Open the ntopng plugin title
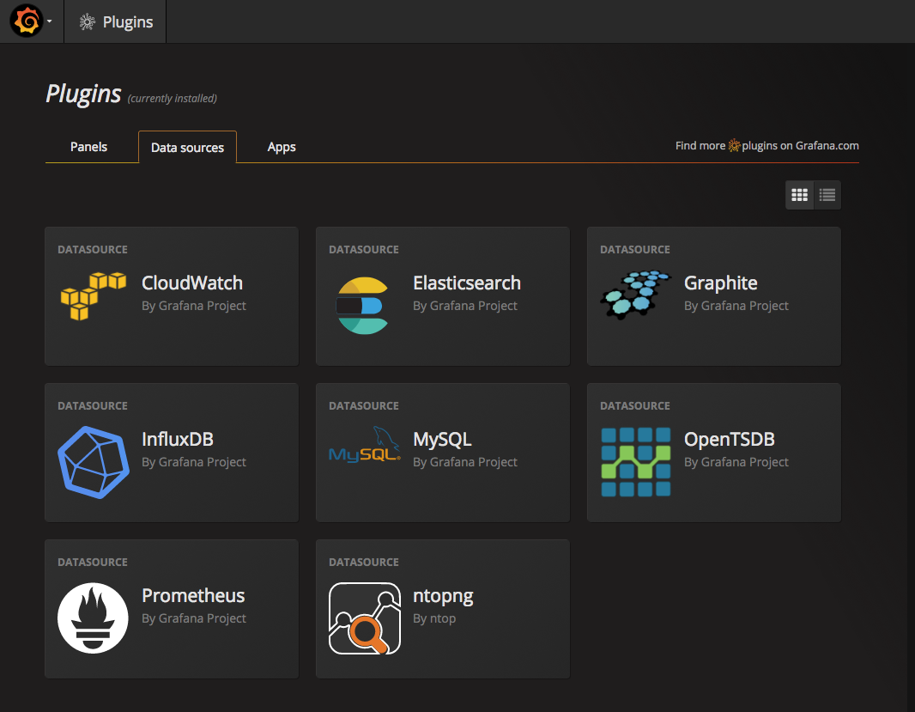This screenshot has width=915, height=712. tap(443, 596)
